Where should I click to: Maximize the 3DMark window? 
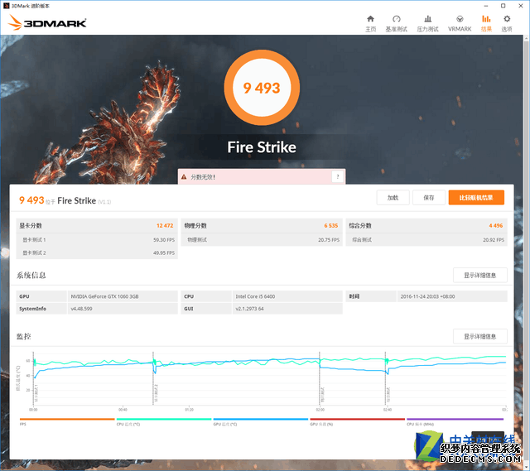pos(503,6)
